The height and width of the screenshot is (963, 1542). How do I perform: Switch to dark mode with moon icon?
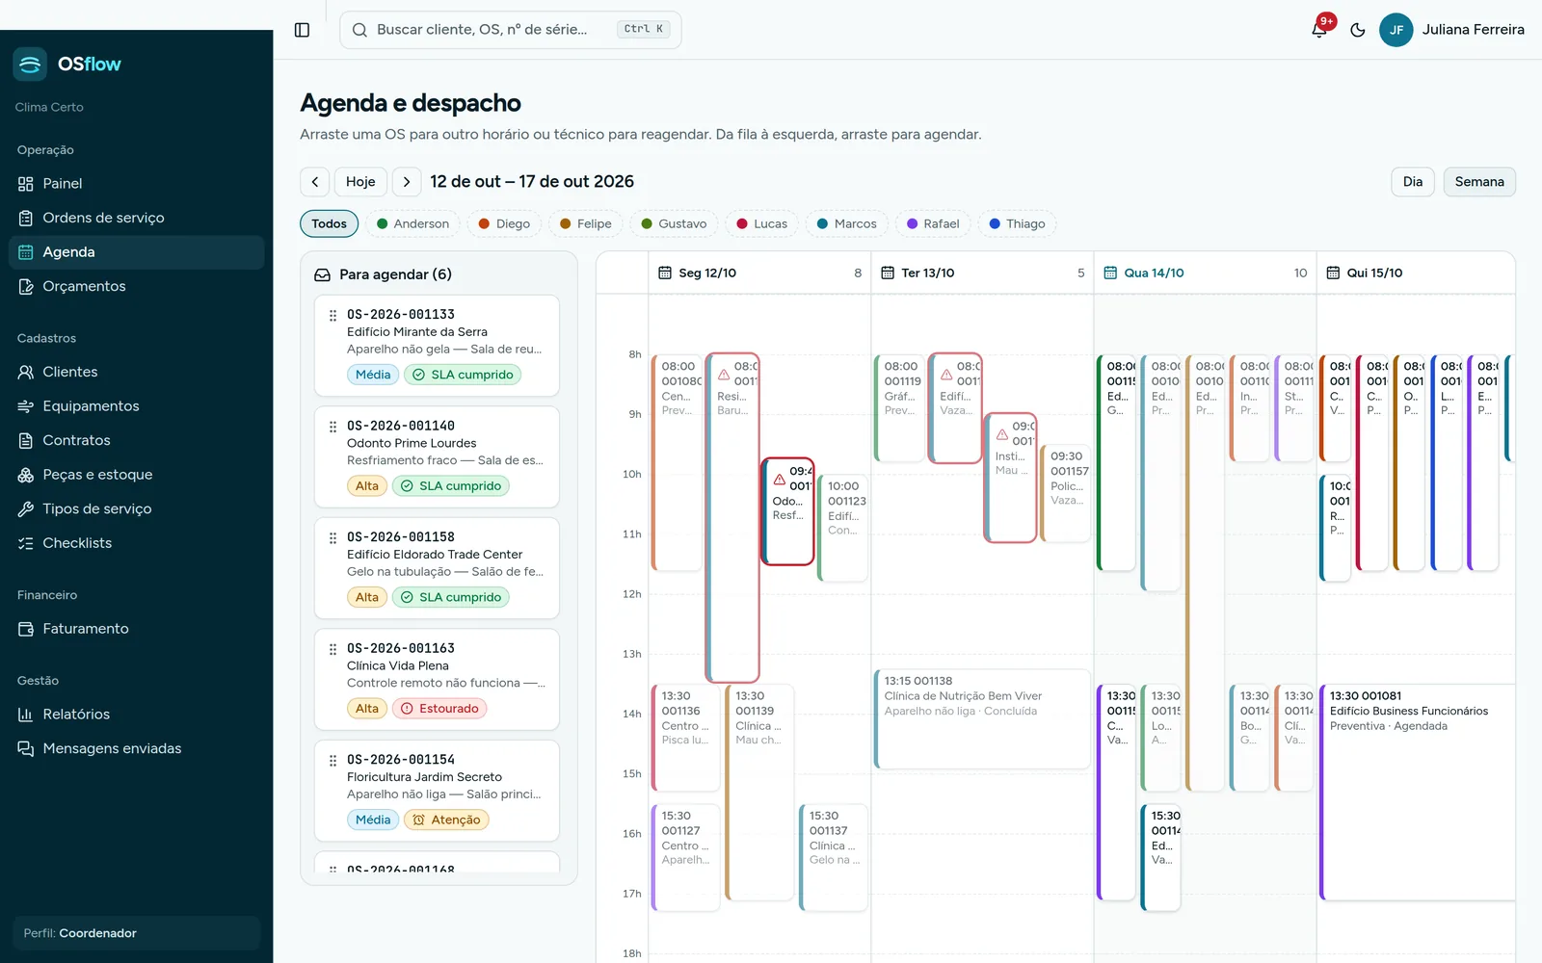(x=1358, y=30)
